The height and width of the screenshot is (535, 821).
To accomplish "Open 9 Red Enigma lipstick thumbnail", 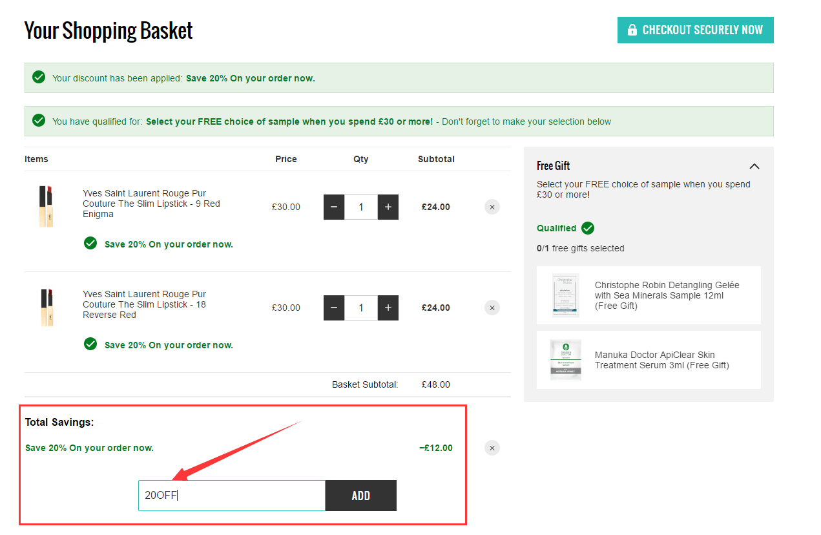I will [x=46, y=207].
